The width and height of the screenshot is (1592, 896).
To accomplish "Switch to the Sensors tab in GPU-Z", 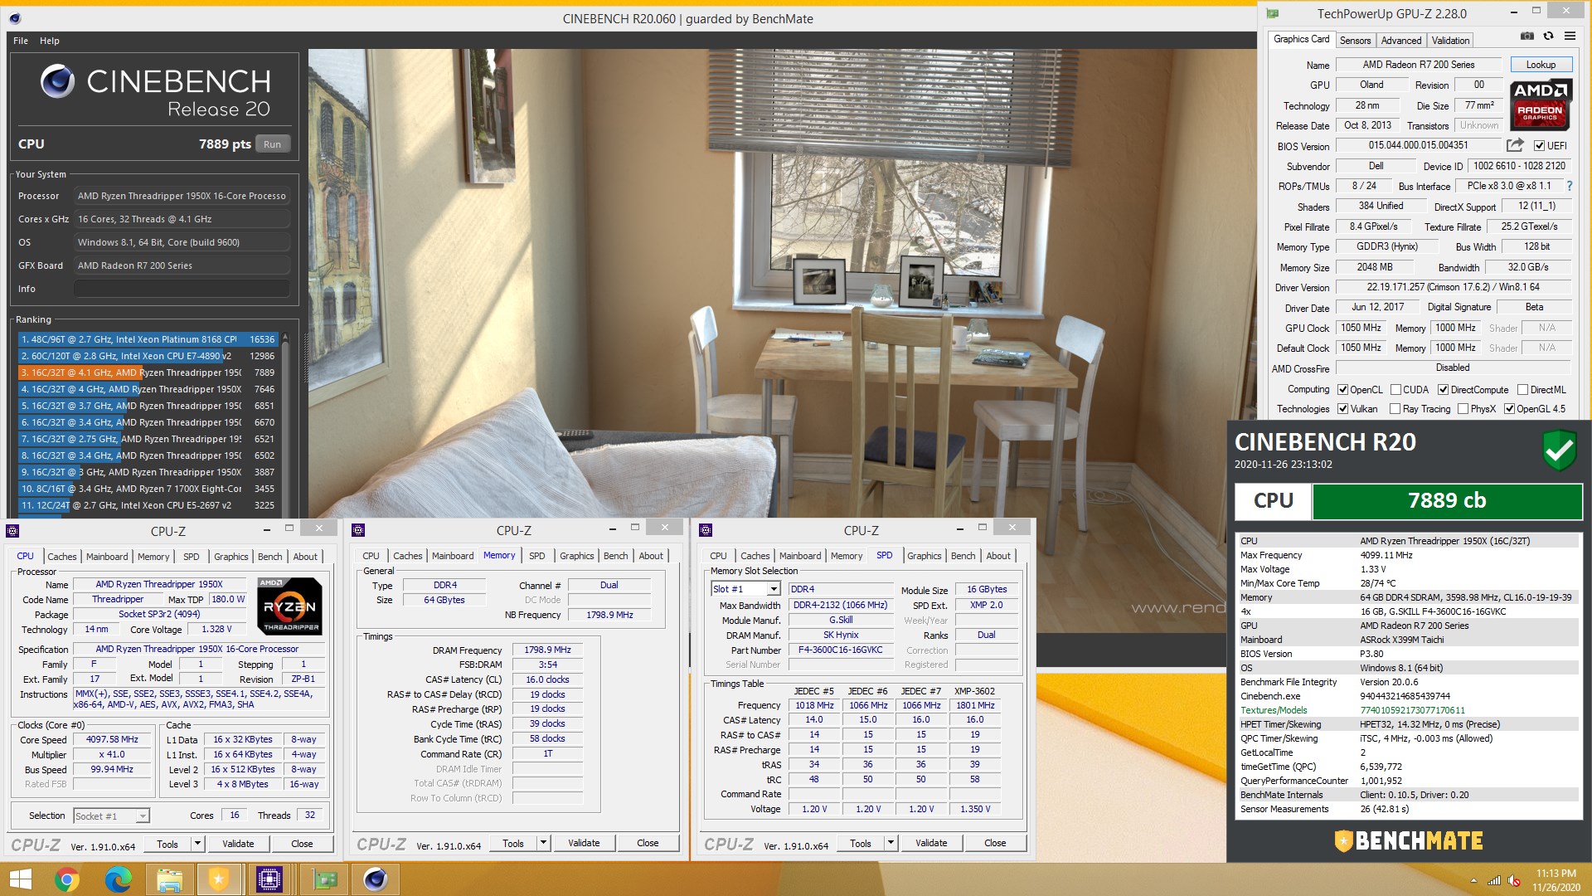I will tap(1355, 41).
